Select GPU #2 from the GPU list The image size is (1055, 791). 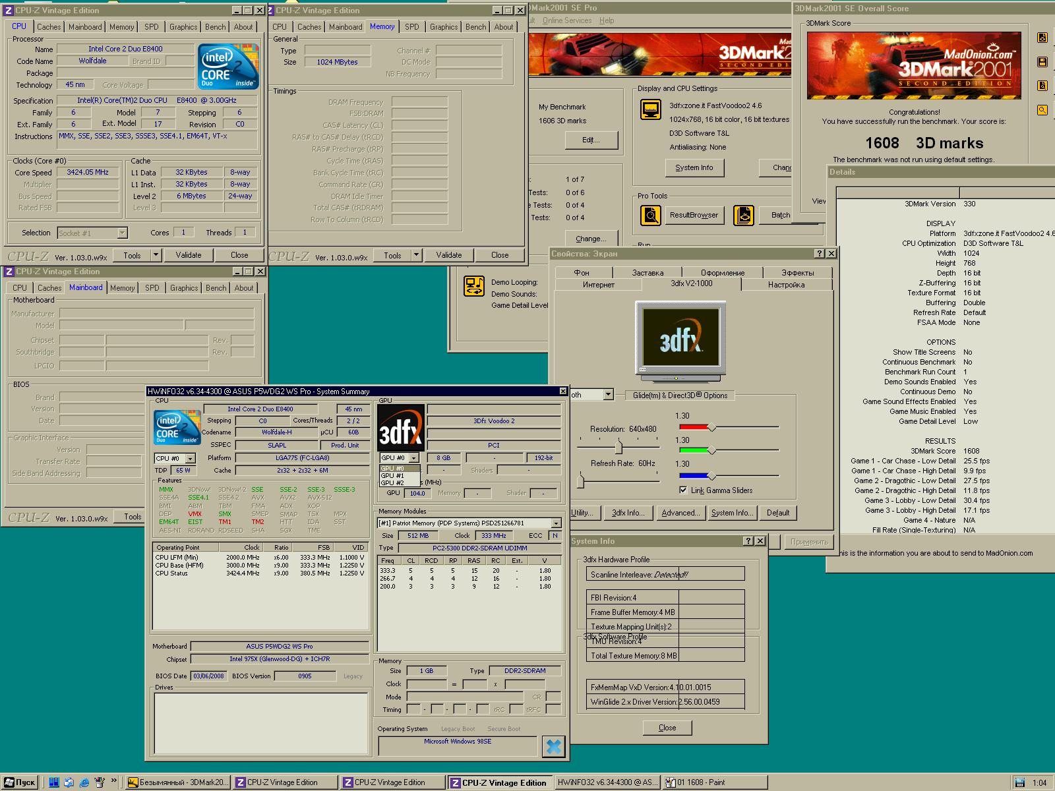(399, 483)
